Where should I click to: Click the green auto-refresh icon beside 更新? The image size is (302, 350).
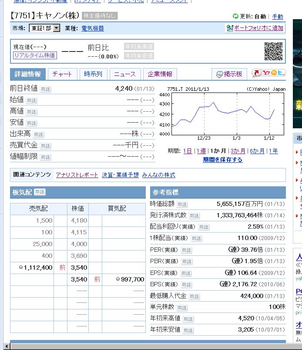[x=235, y=17]
